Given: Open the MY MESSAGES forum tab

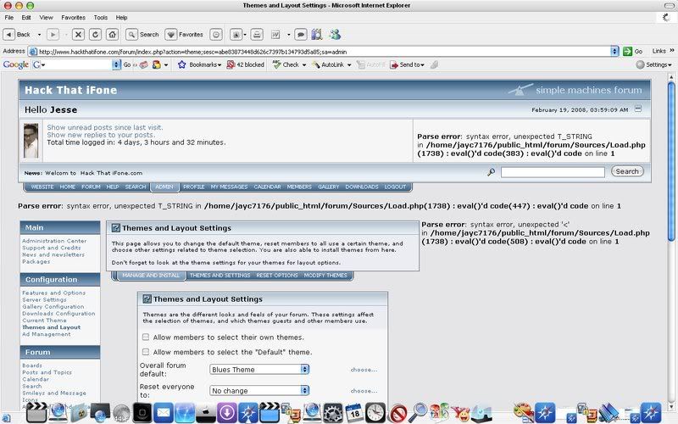Looking at the screenshot, I should pos(229,187).
